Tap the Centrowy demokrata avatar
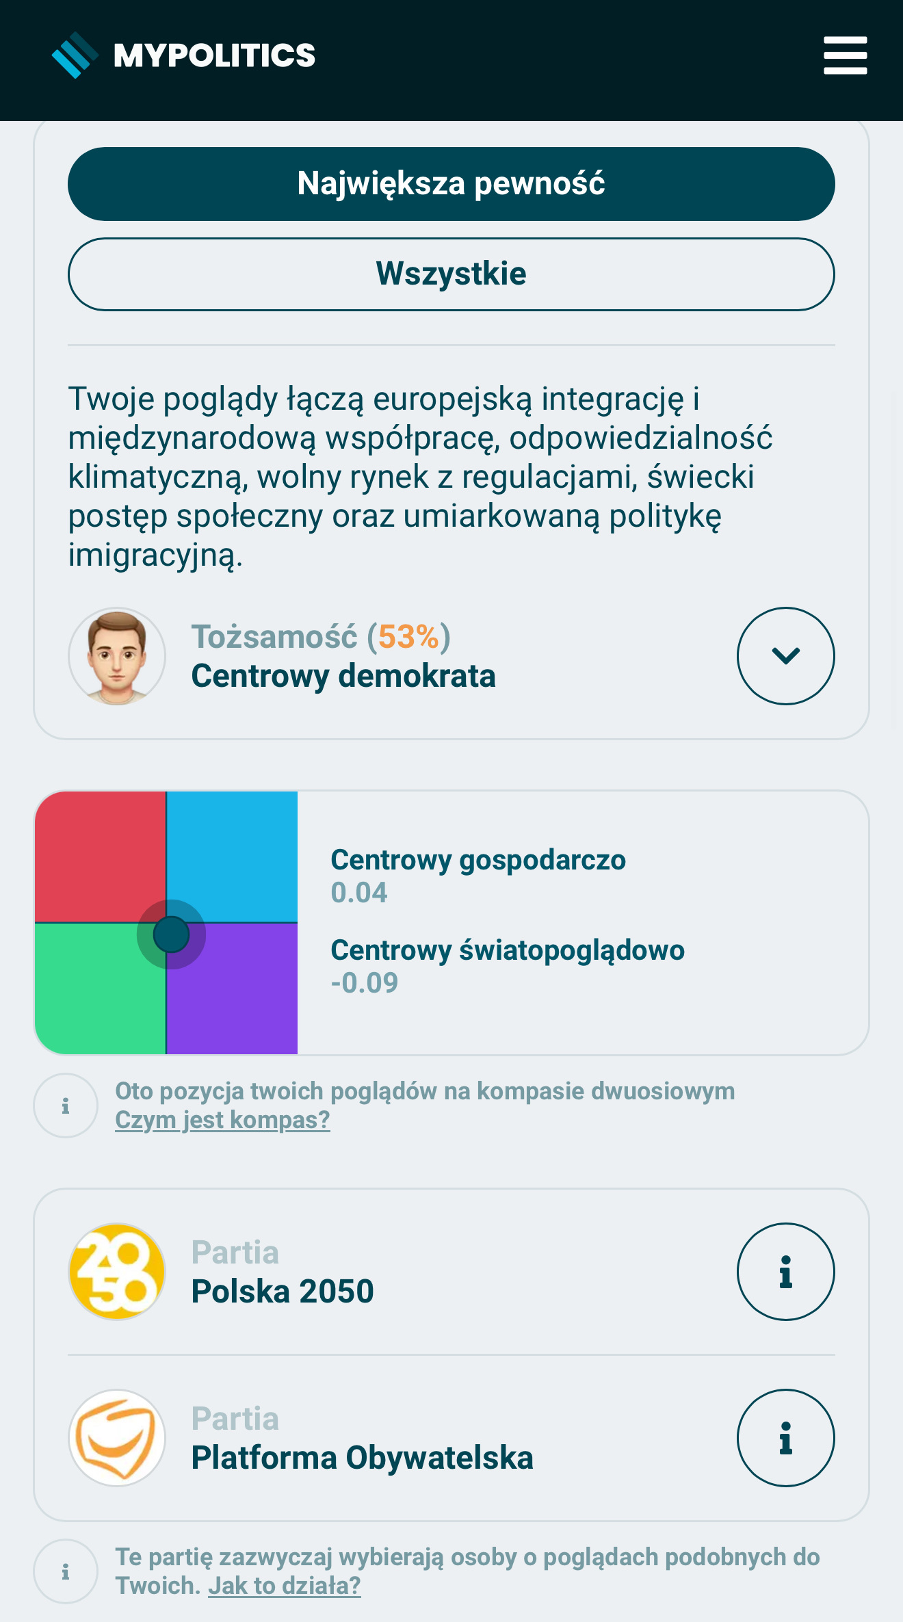Image resolution: width=903 pixels, height=1622 pixels. pos(117,656)
